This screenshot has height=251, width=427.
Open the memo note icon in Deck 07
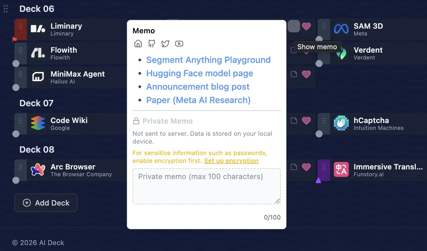click(294, 121)
